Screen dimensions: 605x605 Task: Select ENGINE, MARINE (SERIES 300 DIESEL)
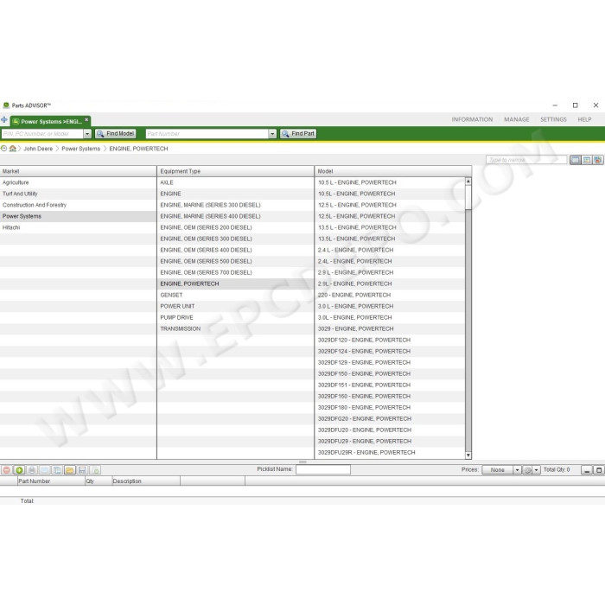click(235, 205)
